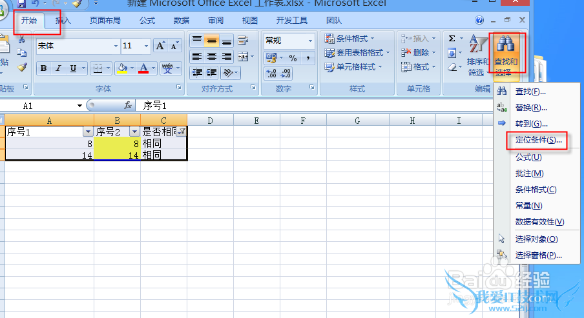Image resolution: width=584 pixels, height=318 pixels.
Task: Open font size dropdown
Action: pyautogui.click(x=146, y=46)
